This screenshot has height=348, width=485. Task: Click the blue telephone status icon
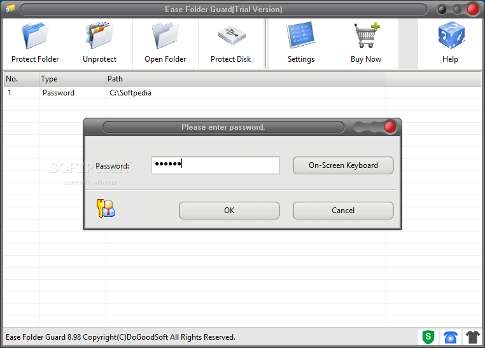pyautogui.click(x=450, y=337)
